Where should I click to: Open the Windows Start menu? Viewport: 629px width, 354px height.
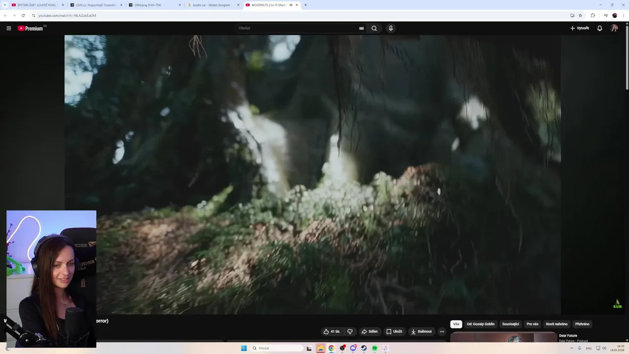244,348
